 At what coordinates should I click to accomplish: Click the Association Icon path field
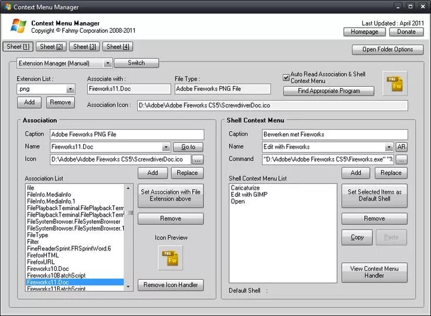(273, 105)
